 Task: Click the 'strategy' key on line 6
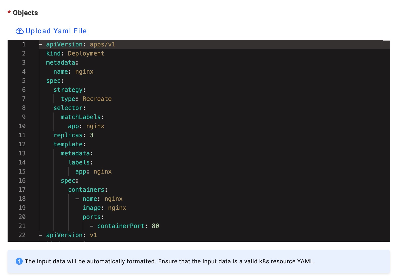click(x=68, y=90)
